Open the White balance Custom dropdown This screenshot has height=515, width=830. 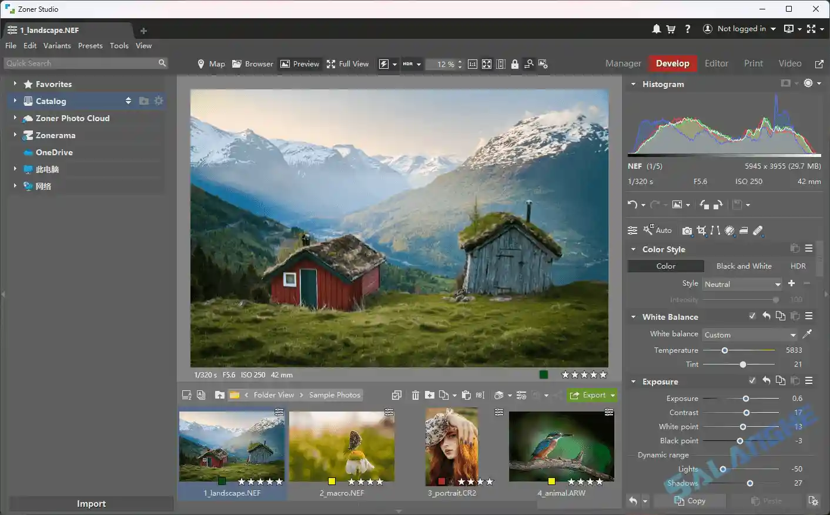coord(749,334)
